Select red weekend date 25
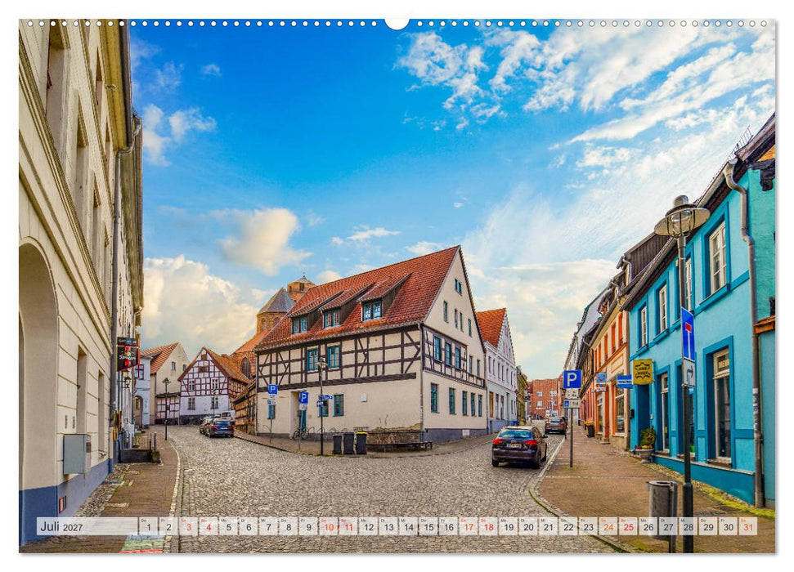This screenshot has height=572, width=794. point(629,526)
